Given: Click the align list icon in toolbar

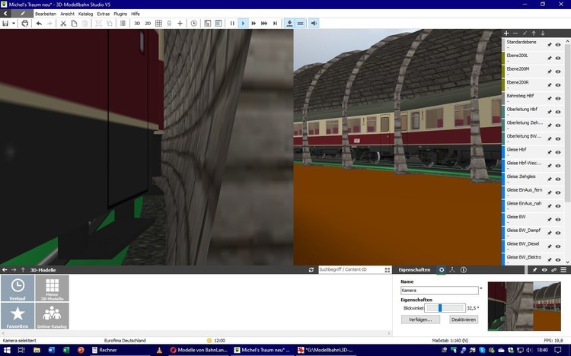Looking at the screenshot, I should [123, 24].
